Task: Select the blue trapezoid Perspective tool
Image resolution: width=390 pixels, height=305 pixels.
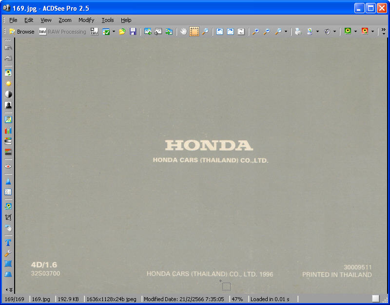Action: coord(8,274)
